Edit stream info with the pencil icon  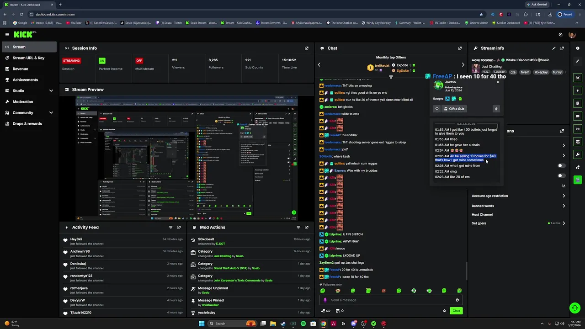(x=554, y=48)
